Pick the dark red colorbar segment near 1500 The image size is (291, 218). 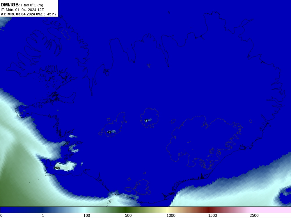[209, 210]
